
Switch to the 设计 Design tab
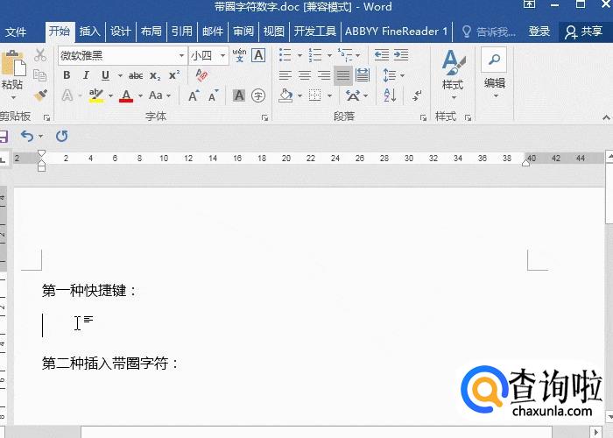pos(120,32)
